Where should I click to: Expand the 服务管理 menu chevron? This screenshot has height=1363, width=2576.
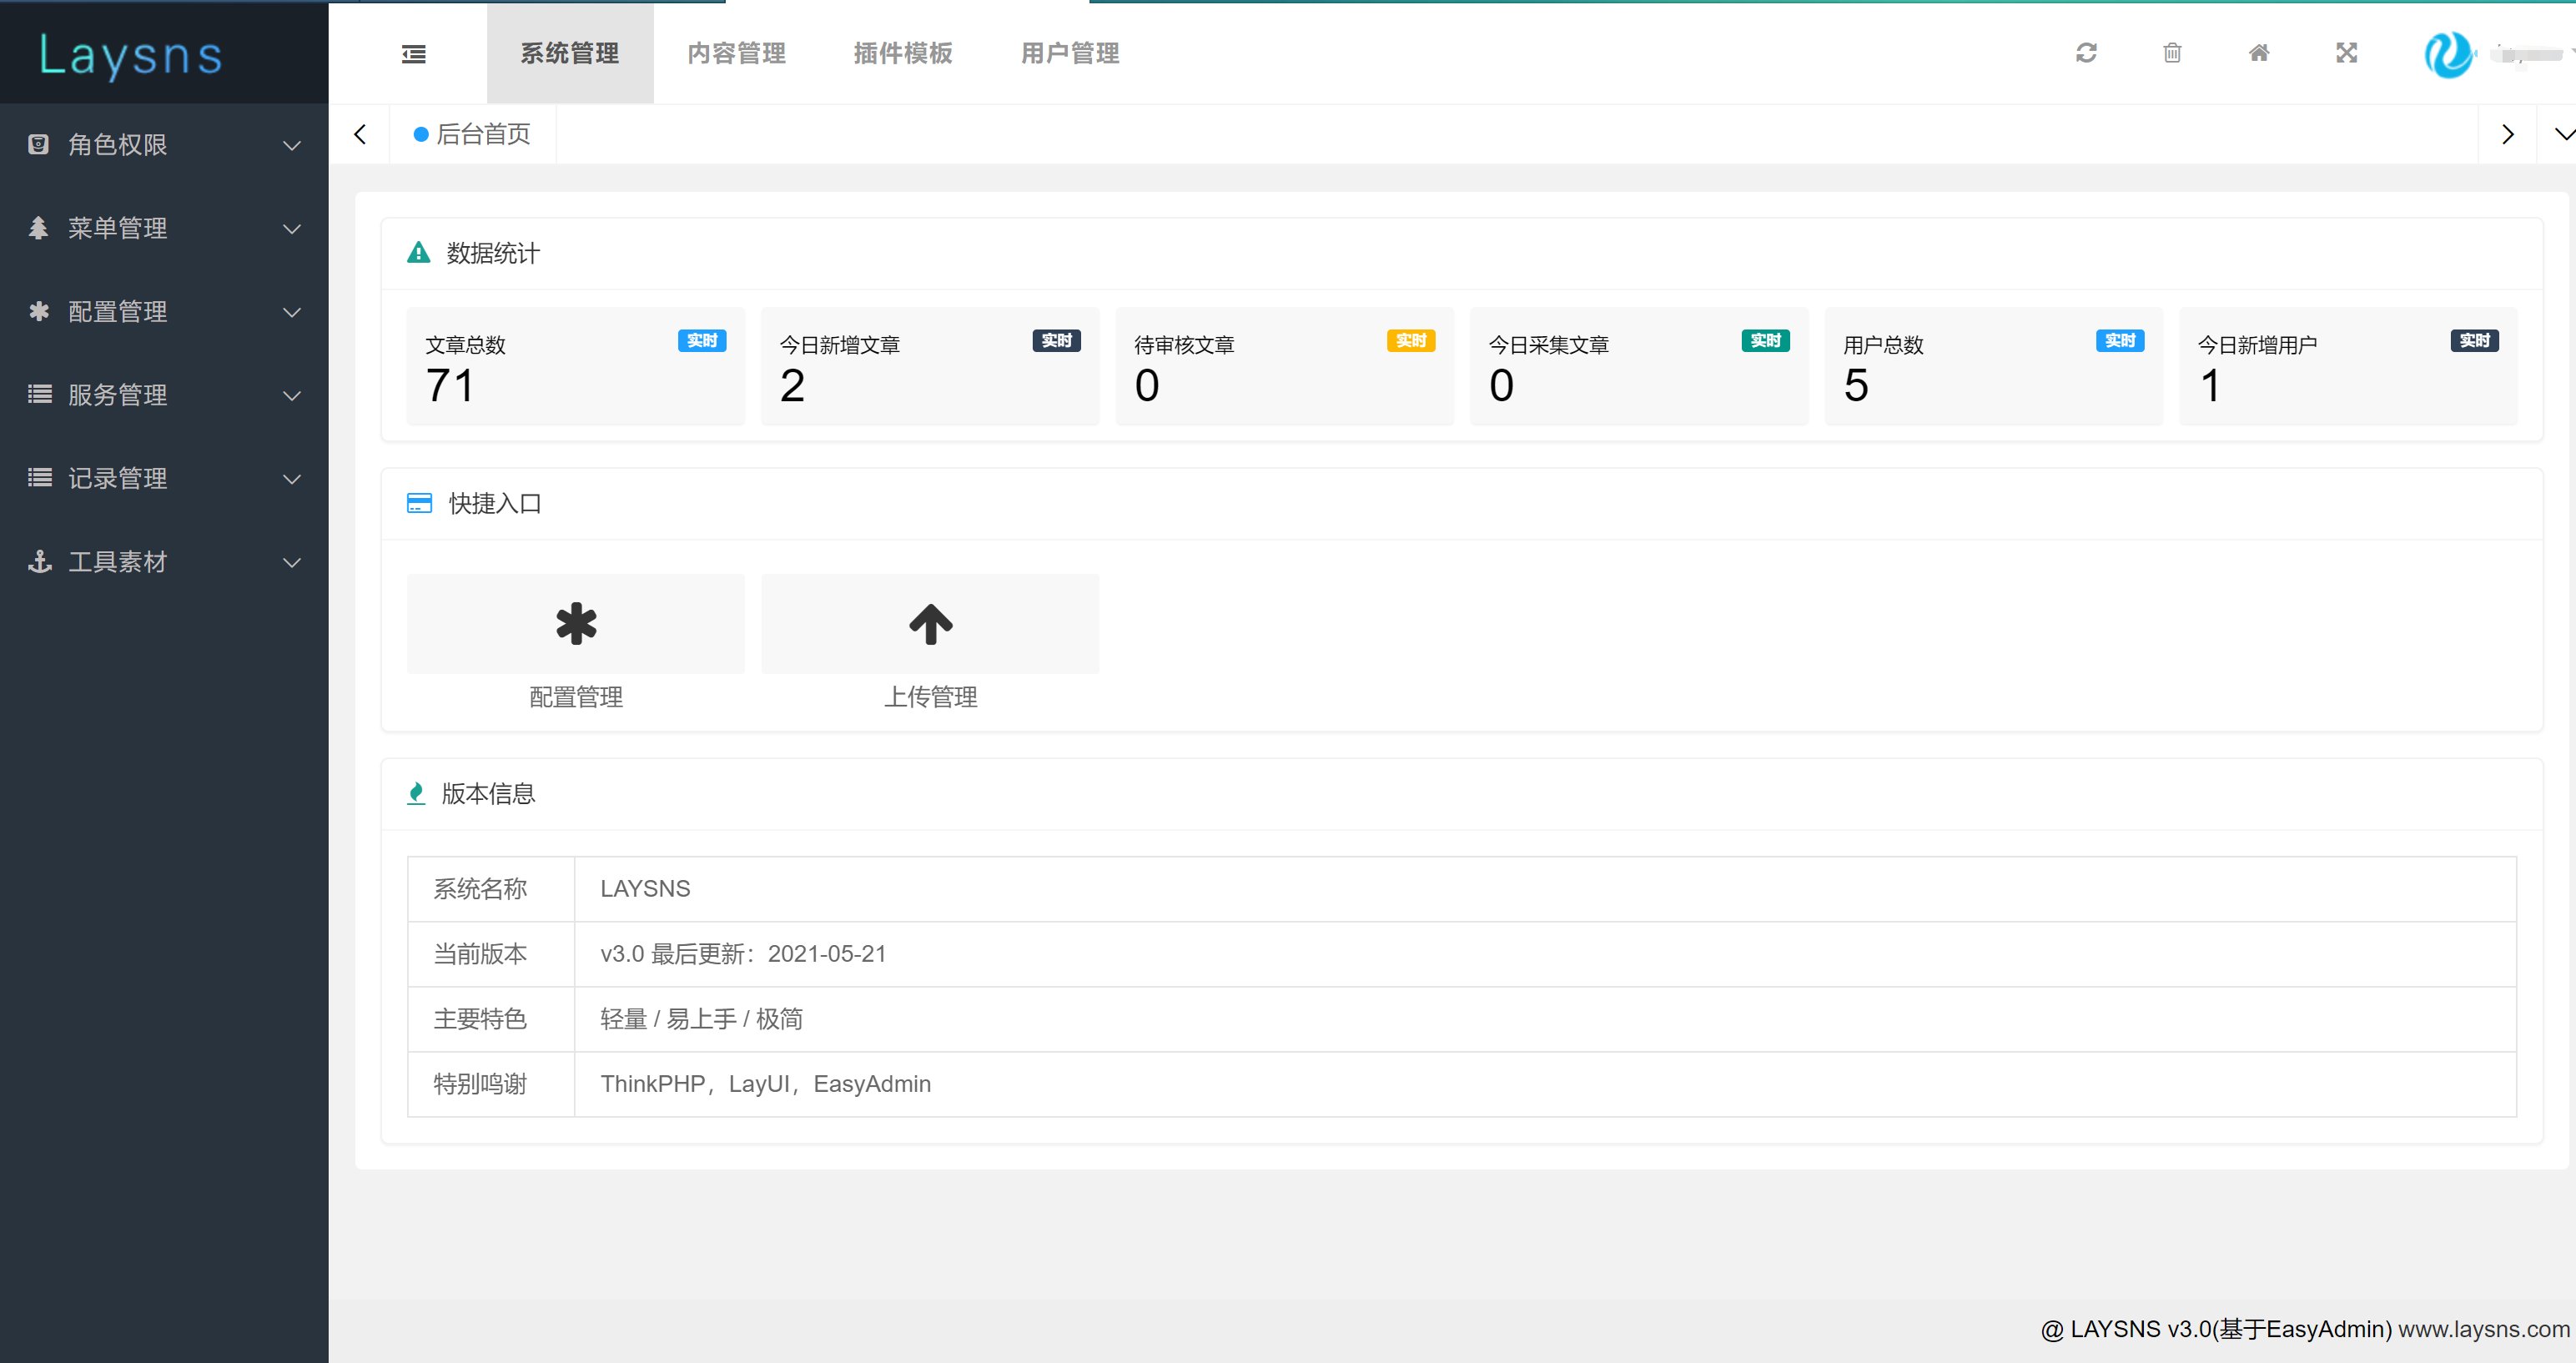click(292, 395)
